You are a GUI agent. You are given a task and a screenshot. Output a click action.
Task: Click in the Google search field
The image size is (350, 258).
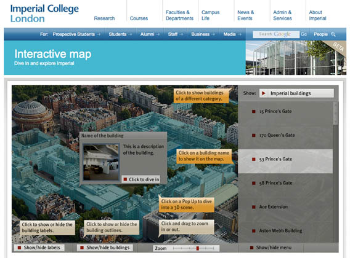point(276,34)
